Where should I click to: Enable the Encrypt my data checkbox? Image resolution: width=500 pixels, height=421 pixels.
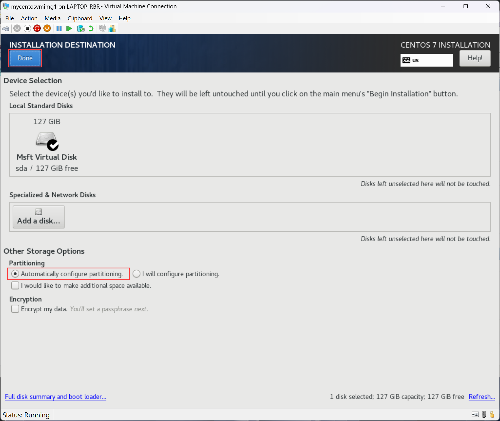15,309
